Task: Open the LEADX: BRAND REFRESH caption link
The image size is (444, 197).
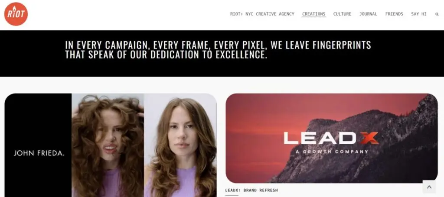Action: tap(251, 190)
